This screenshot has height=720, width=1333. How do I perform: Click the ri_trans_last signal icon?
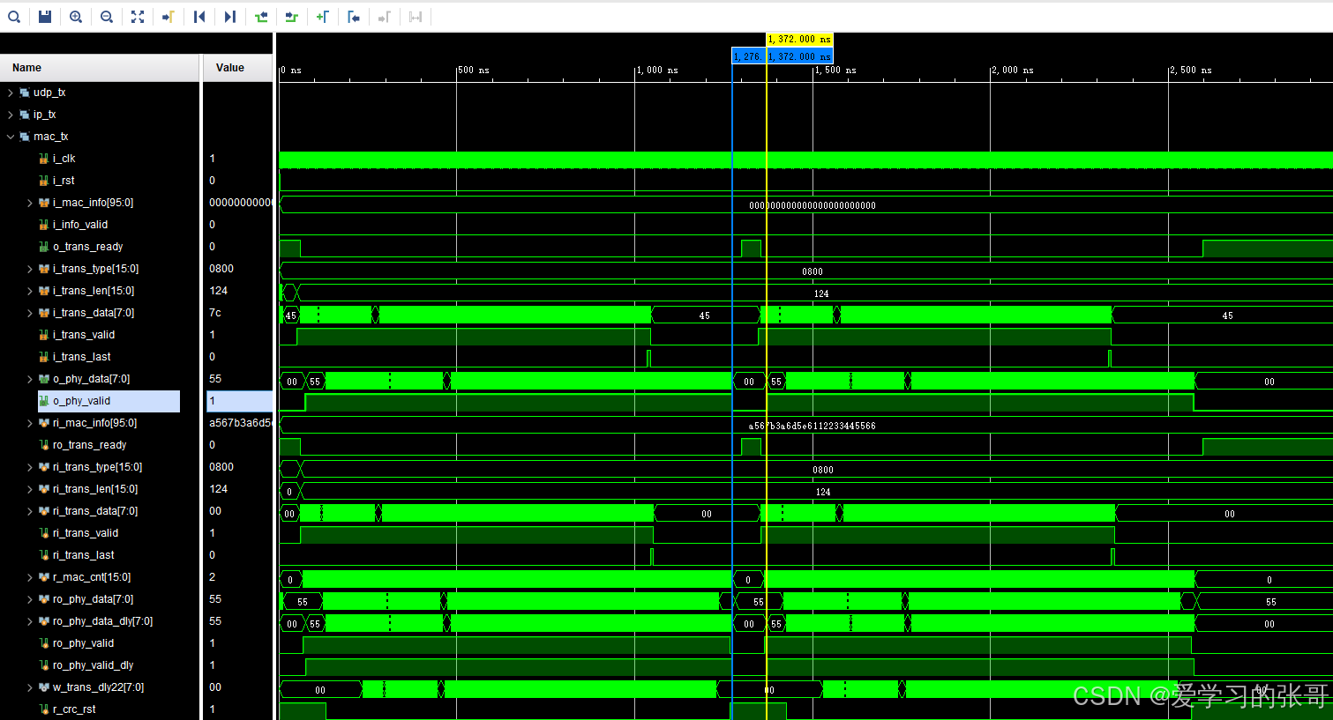(x=44, y=555)
